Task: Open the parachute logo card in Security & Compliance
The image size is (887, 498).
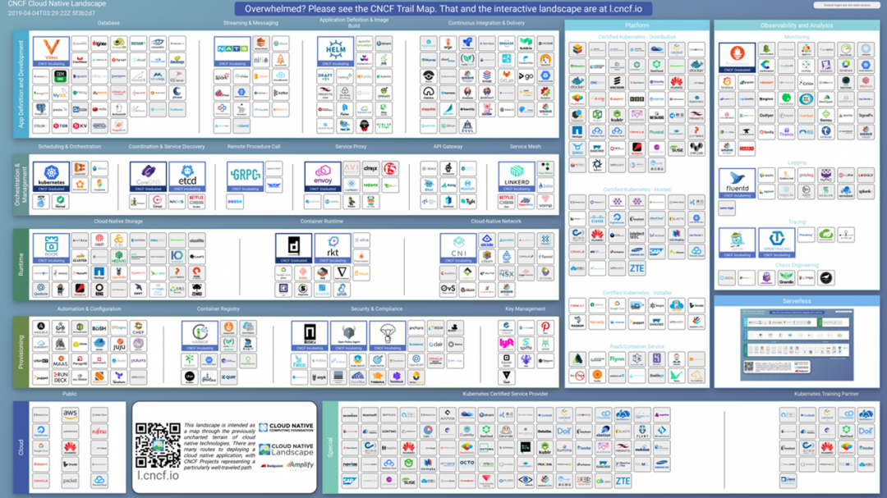Action: (x=388, y=336)
